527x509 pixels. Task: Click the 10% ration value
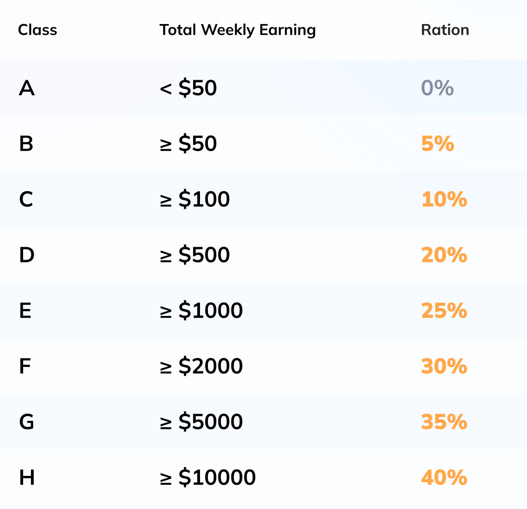444,199
